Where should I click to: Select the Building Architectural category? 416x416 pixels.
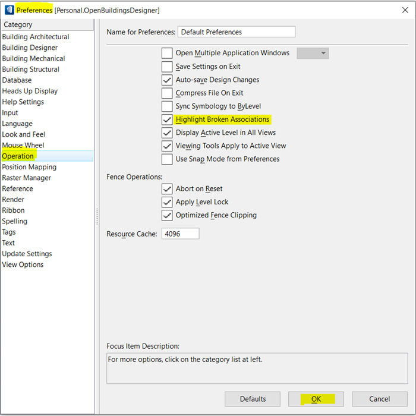pyautogui.click(x=36, y=37)
